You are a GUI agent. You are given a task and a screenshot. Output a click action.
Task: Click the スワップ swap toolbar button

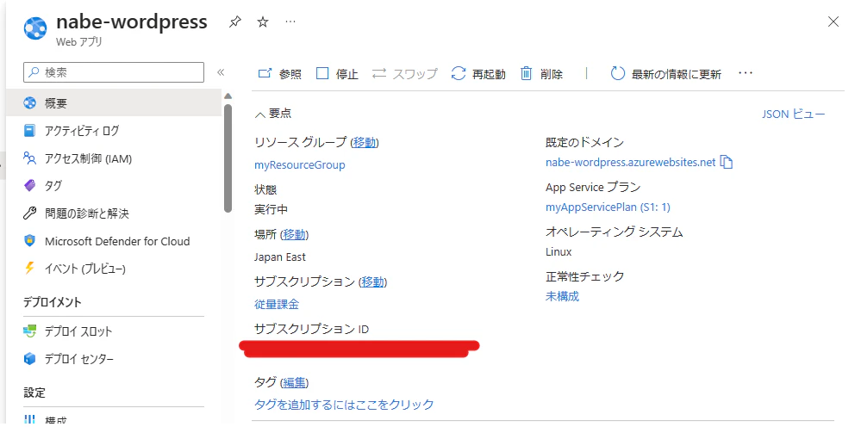pos(404,73)
